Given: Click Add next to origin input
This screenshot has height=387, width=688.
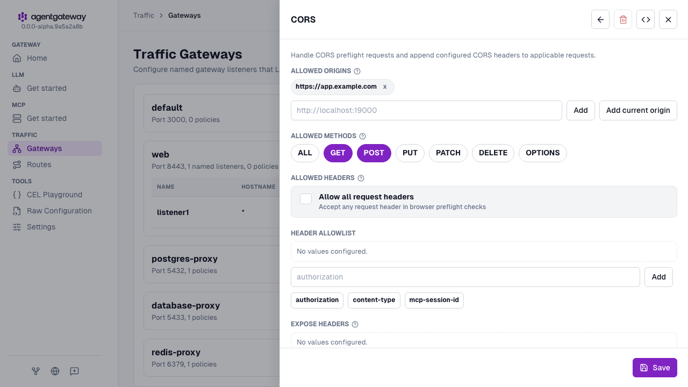Looking at the screenshot, I should [580, 110].
